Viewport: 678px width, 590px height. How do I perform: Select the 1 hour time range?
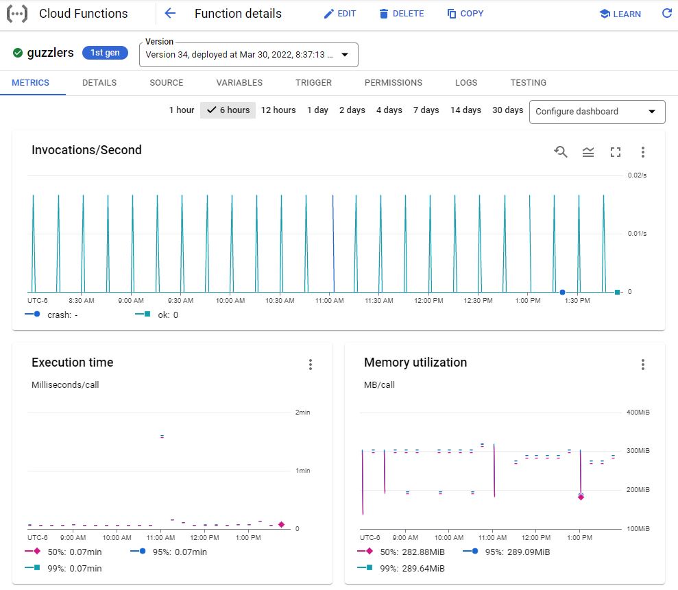(182, 110)
